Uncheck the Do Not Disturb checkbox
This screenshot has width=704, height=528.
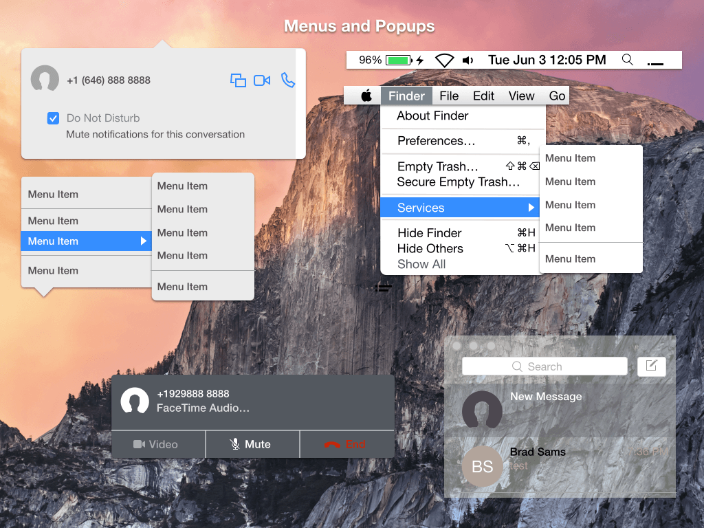(53, 118)
